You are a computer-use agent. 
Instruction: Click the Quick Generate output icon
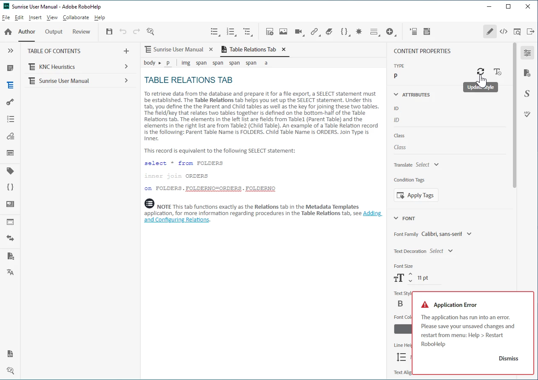pyautogui.click(x=530, y=31)
